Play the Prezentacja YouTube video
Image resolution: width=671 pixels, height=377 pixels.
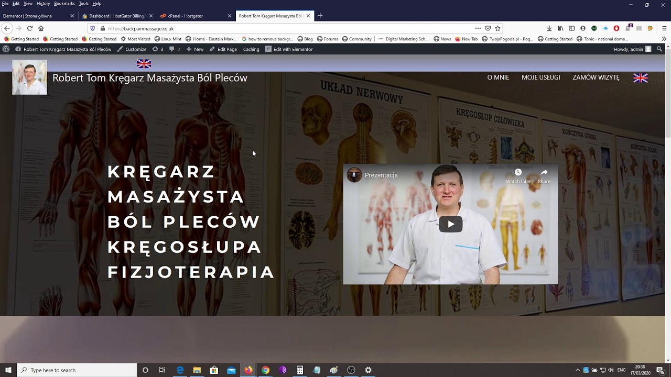pyautogui.click(x=450, y=224)
